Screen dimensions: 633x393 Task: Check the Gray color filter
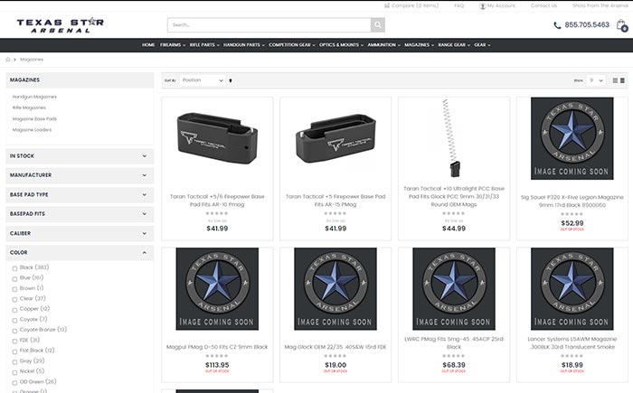tap(15, 362)
